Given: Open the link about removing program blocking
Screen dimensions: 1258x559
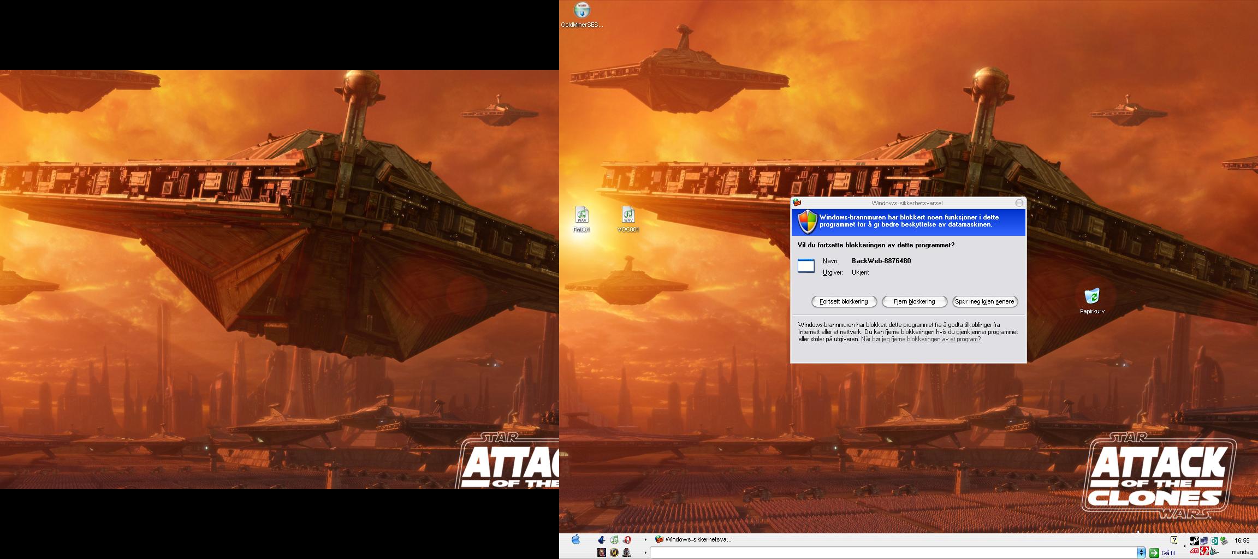Looking at the screenshot, I should (x=921, y=339).
